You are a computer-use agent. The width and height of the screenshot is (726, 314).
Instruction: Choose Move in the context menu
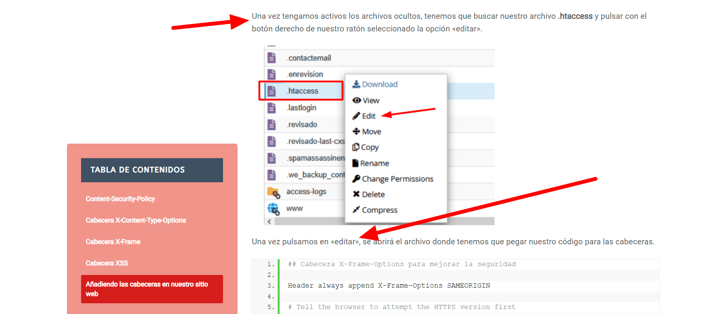[x=371, y=132]
